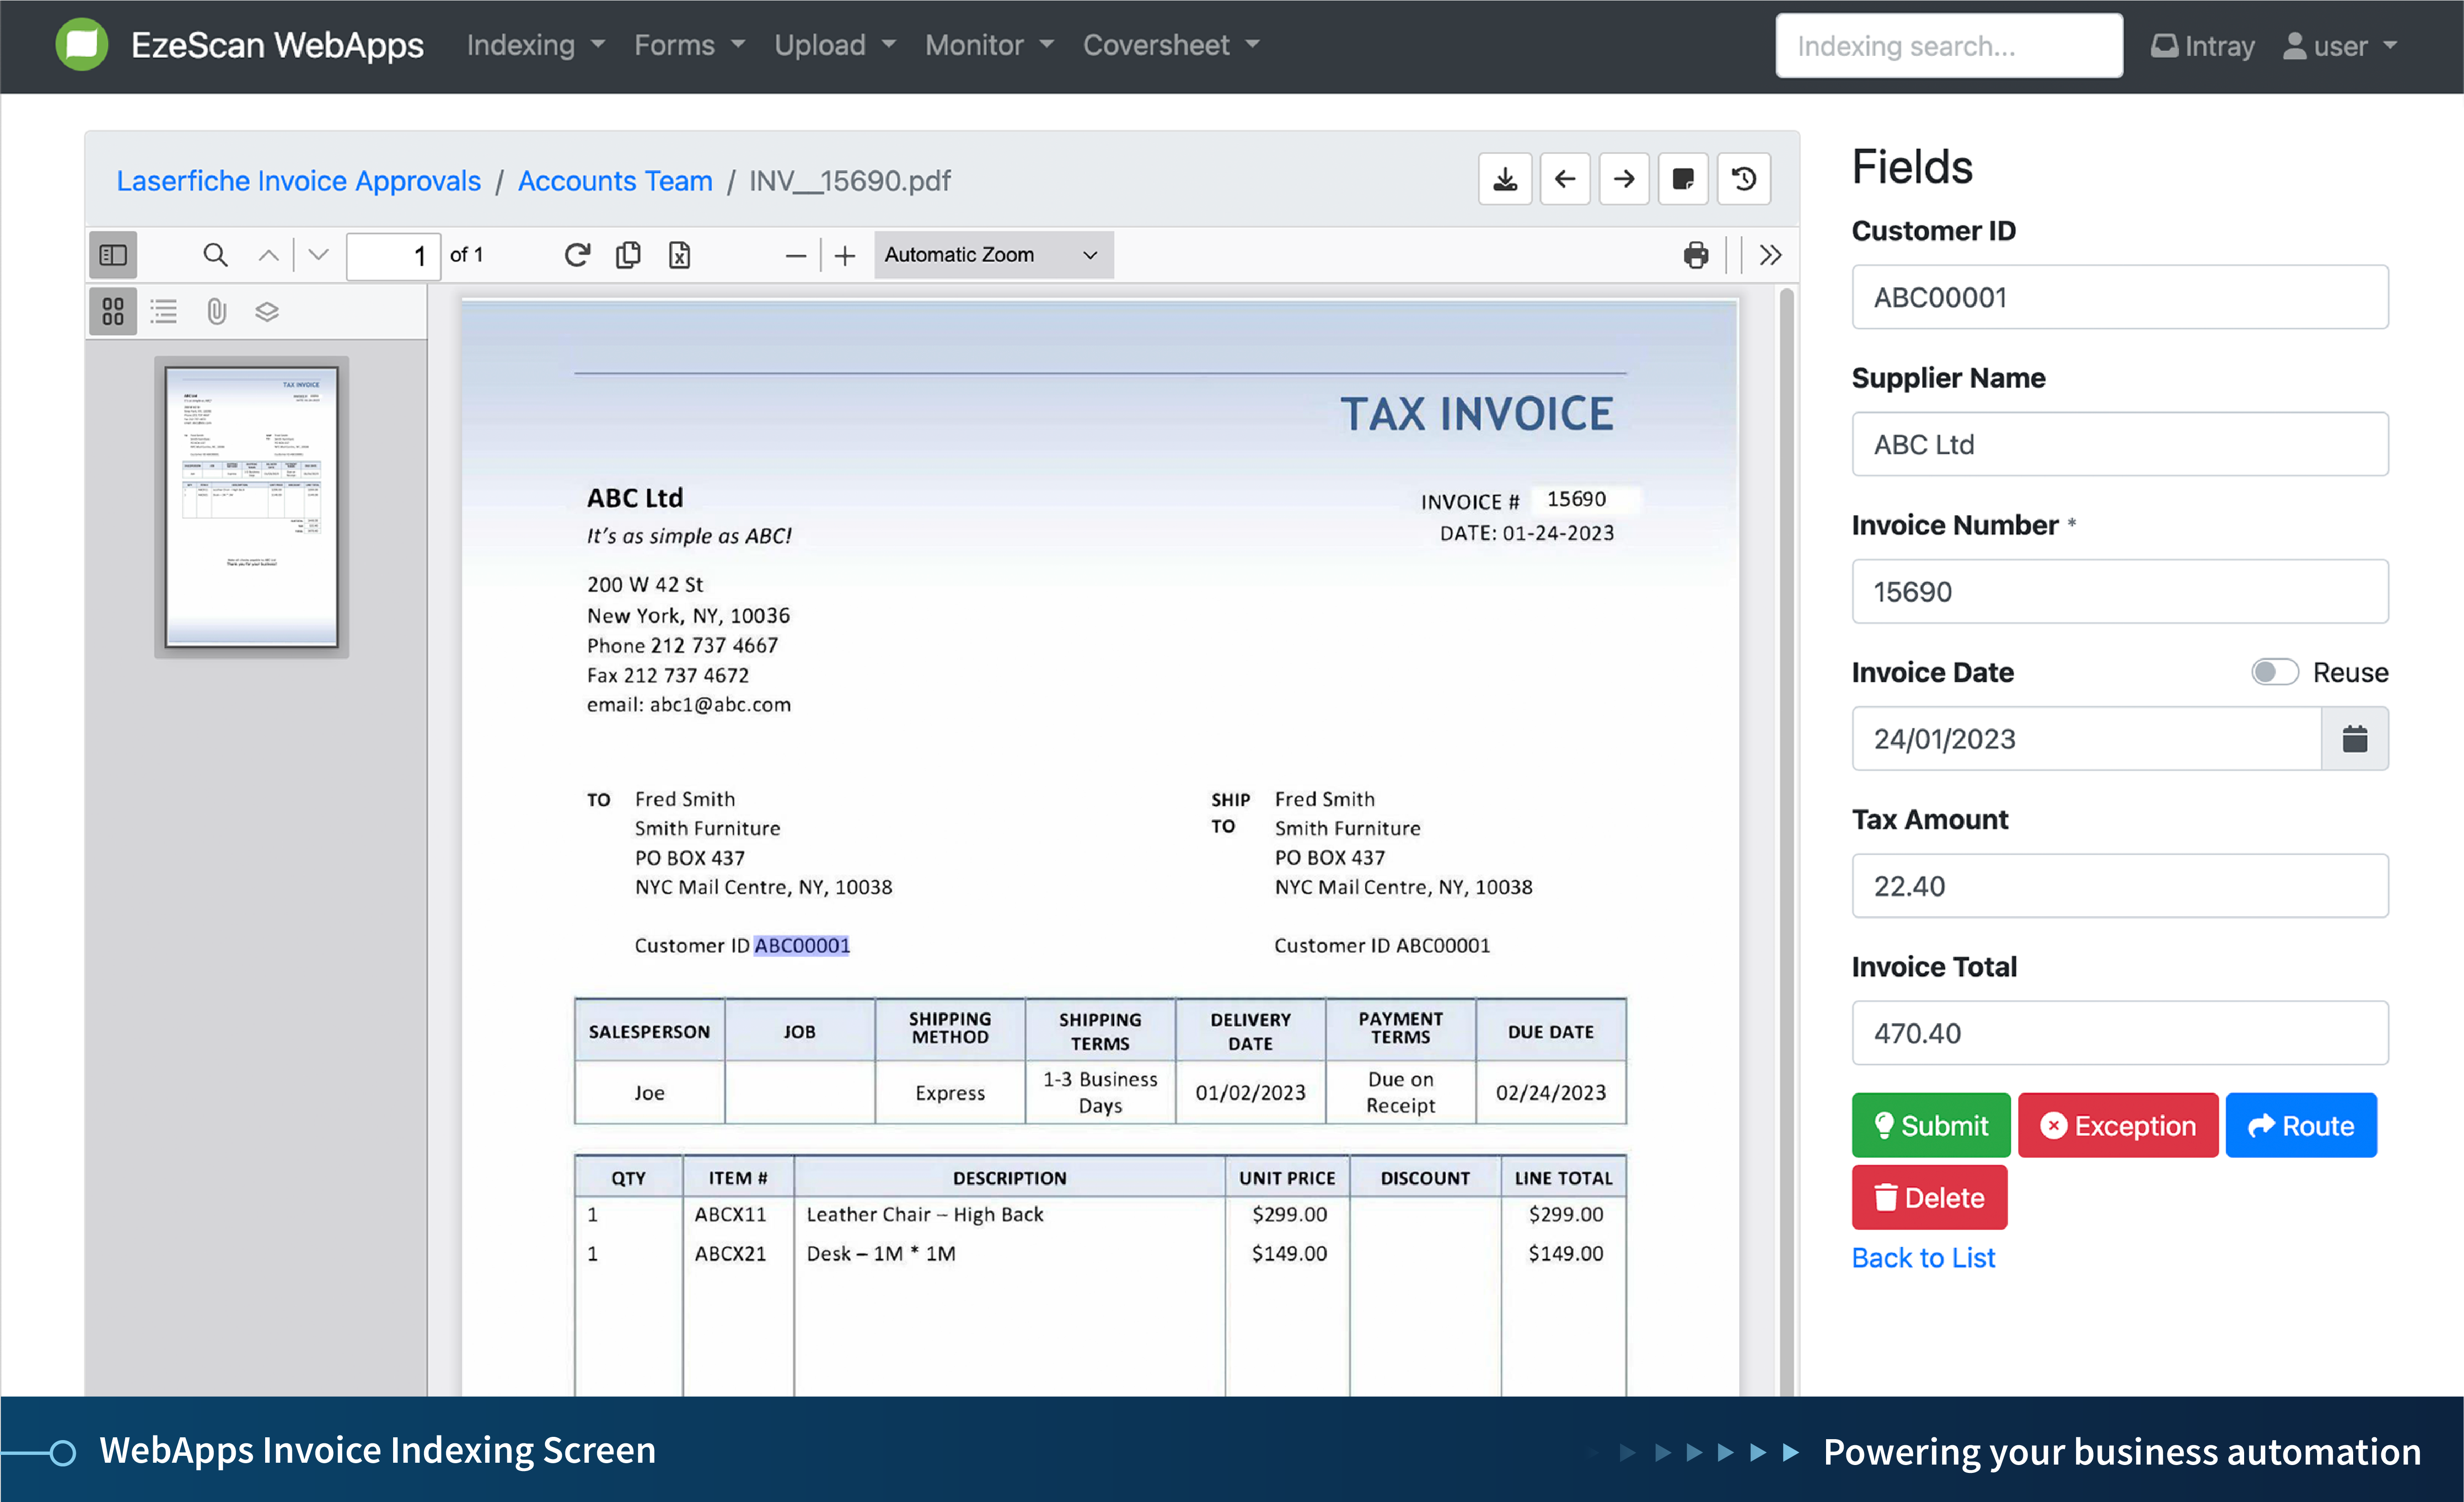Click 'Leather Chair – High Back' description
The image size is (2464, 1502).
[x=925, y=1214]
